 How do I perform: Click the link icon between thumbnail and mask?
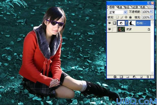127,23
